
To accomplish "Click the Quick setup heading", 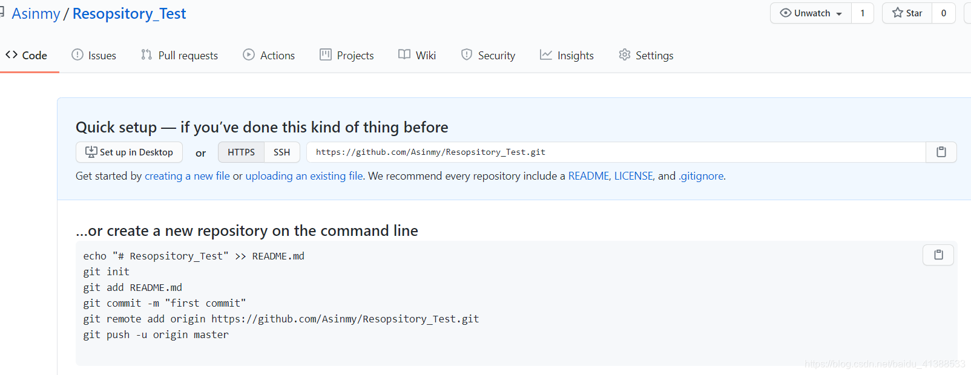I will coord(262,127).
